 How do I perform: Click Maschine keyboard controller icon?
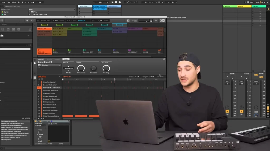point(136,20)
